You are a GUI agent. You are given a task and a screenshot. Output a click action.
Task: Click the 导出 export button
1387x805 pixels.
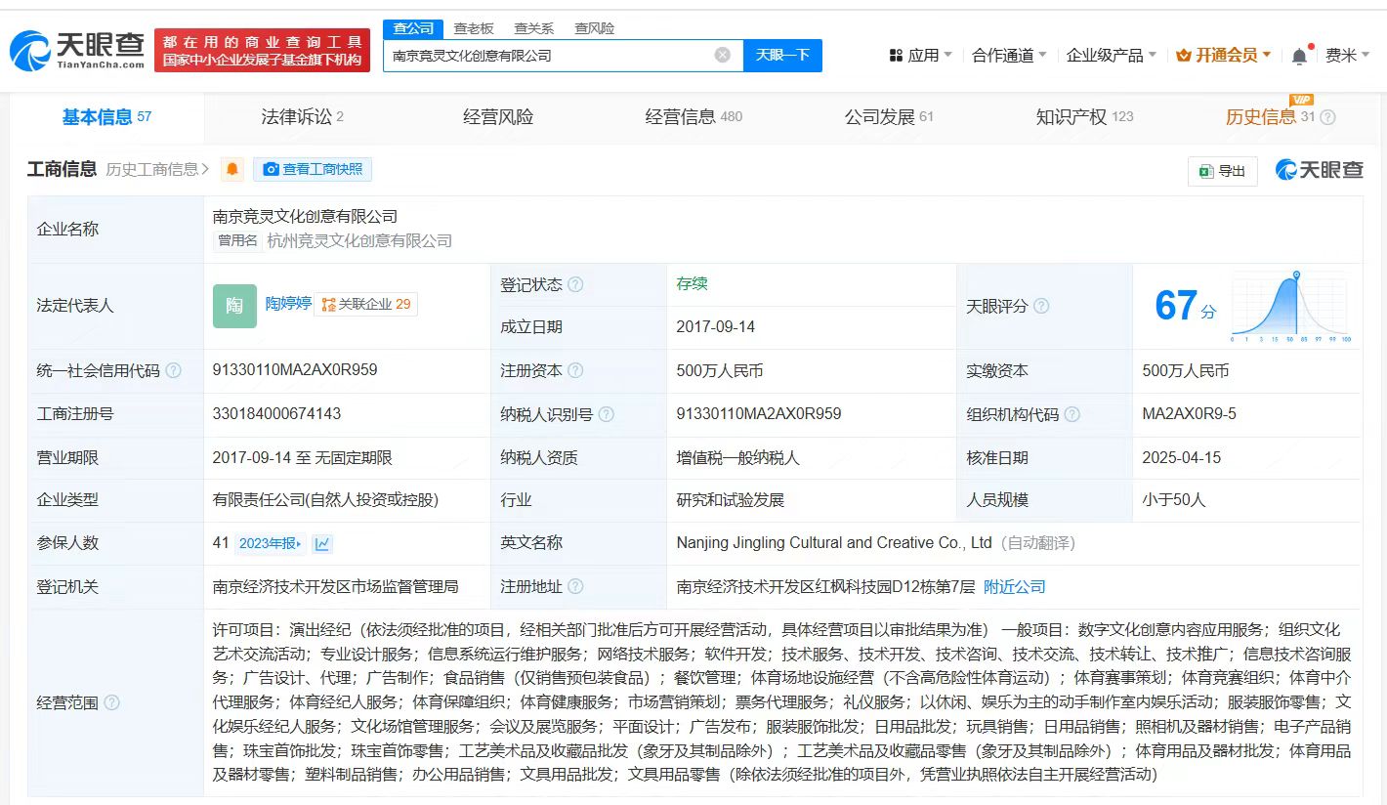[1222, 171]
